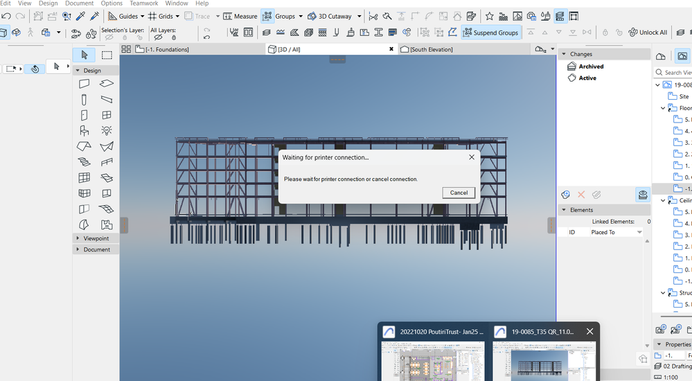This screenshot has height=381, width=692.
Task: Click the eyedropper Pick Up Parameters icon
Action: pos(80,16)
